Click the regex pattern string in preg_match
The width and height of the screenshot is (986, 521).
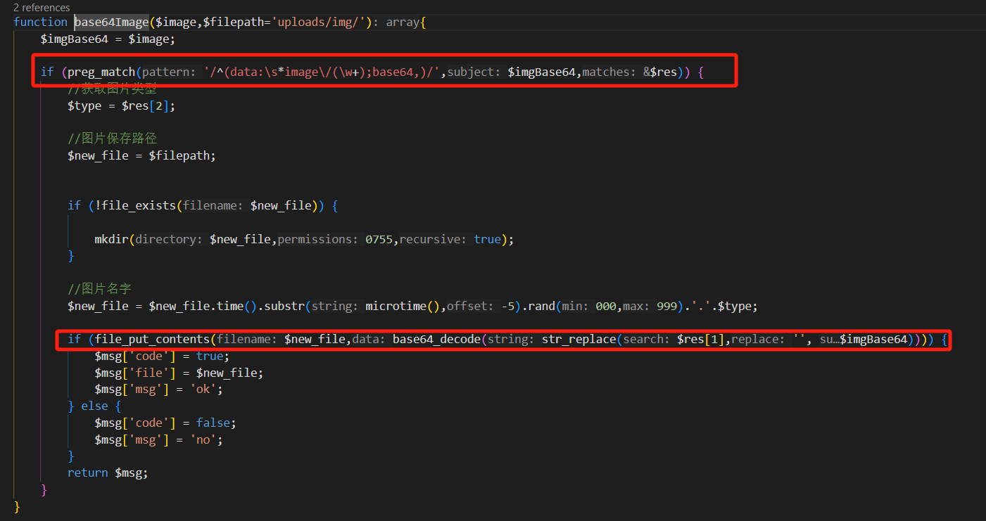(x=322, y=72)
